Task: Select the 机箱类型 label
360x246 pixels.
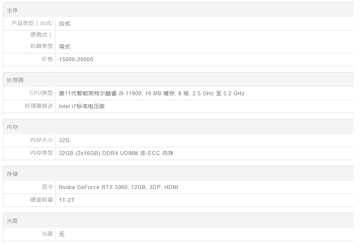Action: click(x=41, y=46)
